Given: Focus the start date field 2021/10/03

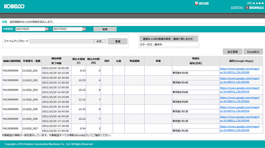Looking at the screenshot, I should click(x=30, y=29).
